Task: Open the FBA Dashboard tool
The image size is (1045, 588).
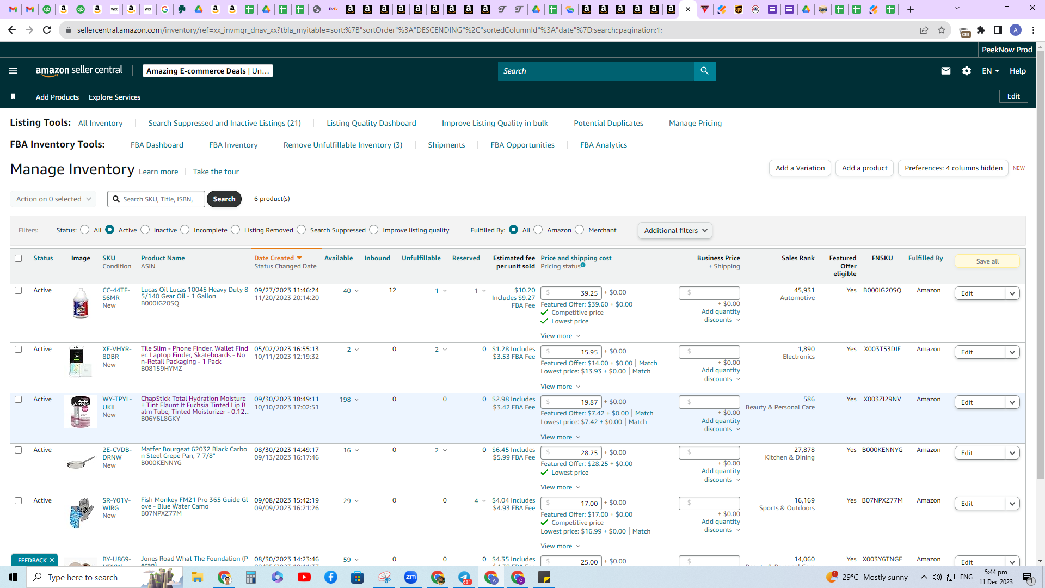Action: tap(157, 145)
